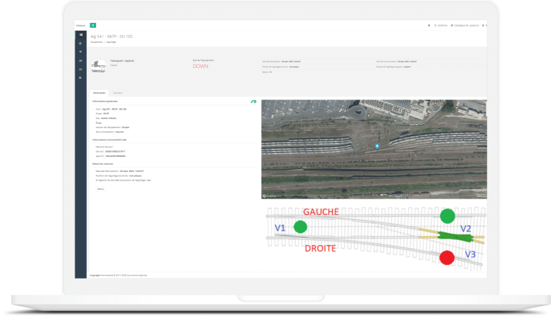551x316 pixels.
Task: Click the Mapbox logo on the map
Action: click(x=268, y=195)
